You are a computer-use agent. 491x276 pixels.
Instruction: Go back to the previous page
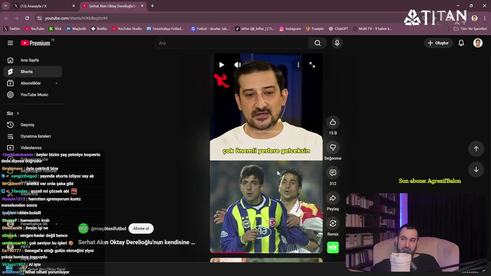(7, 18)
